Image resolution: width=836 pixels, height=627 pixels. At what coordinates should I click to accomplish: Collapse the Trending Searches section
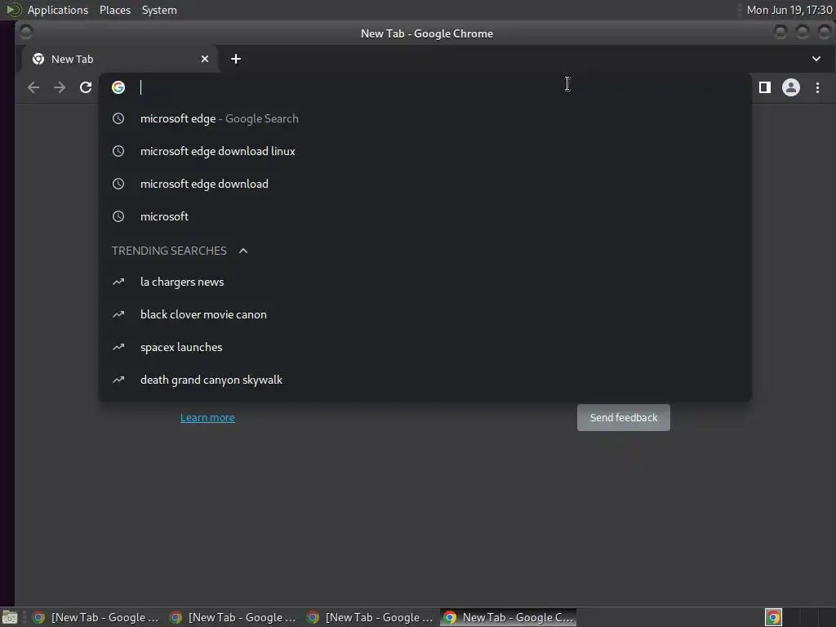click(243, 251)
